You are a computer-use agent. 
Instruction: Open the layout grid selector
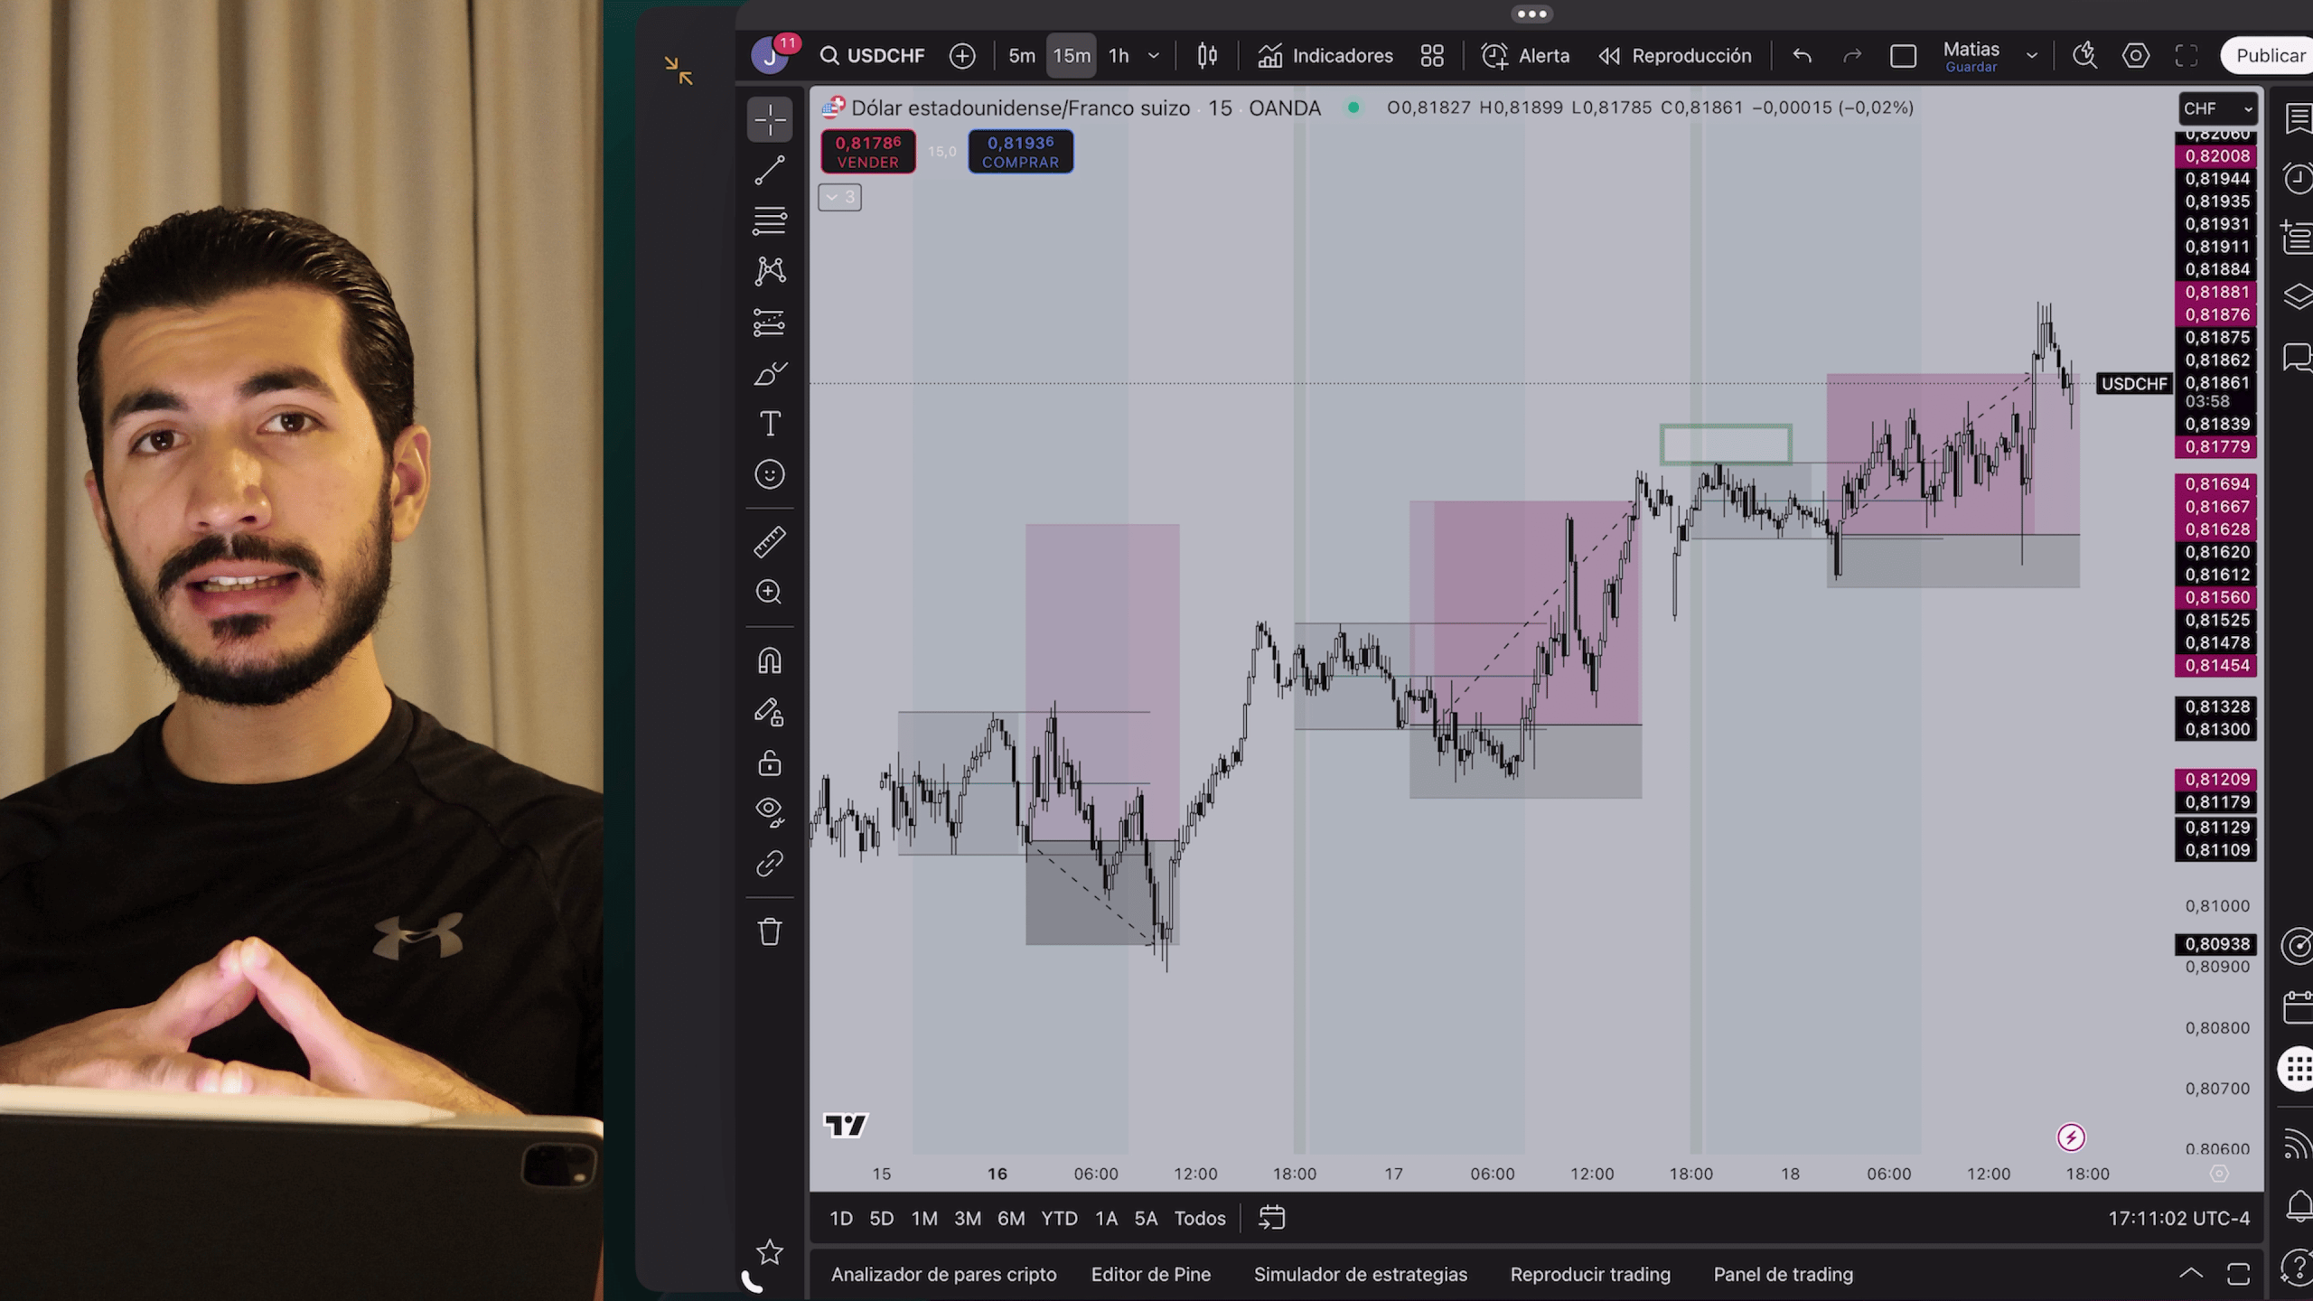point(1432,56)
